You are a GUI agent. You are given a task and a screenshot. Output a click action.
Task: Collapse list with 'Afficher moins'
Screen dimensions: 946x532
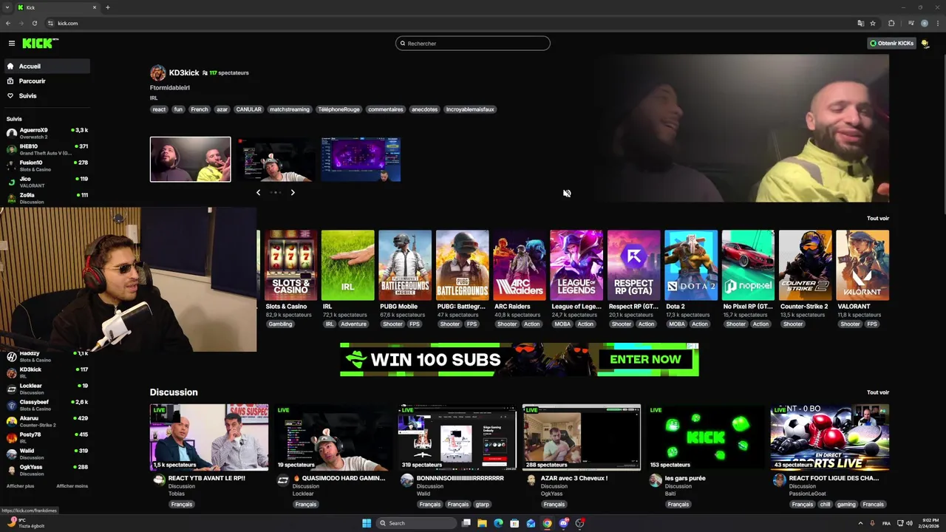[72, 486]
